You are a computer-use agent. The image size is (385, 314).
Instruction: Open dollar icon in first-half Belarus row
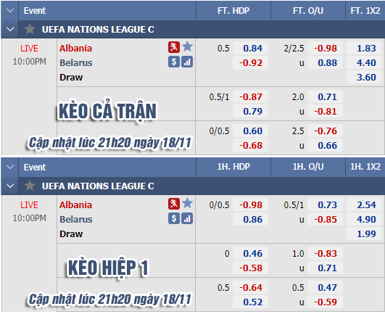coord(174,218)
